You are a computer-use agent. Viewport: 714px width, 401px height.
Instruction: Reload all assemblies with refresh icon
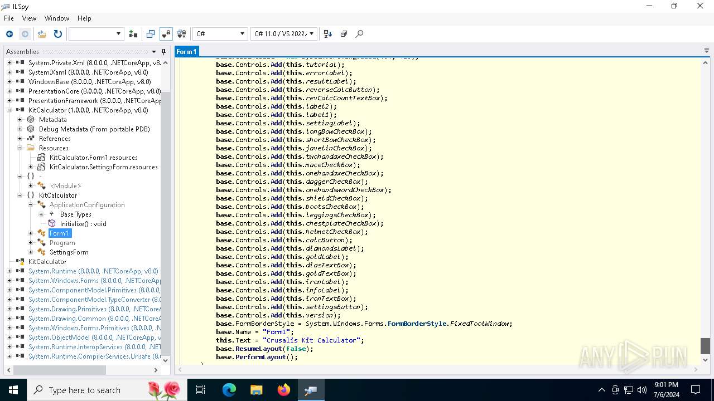[x=57, y=34]
